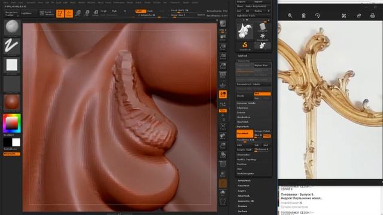This screenshot has width=383, height=215.
Task: Select the Move transform mode
Action: tap(78, 13)
